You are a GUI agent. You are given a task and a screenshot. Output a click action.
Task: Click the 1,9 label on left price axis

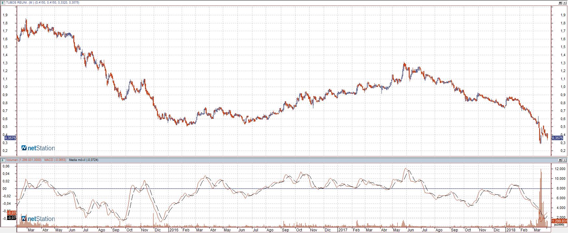tap(5, 15)
